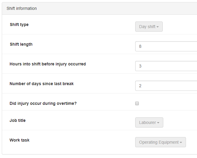Click the Did injury occur during overtime label
The width and height of the screenshot is (197, 158).
(x=44, y=103)
